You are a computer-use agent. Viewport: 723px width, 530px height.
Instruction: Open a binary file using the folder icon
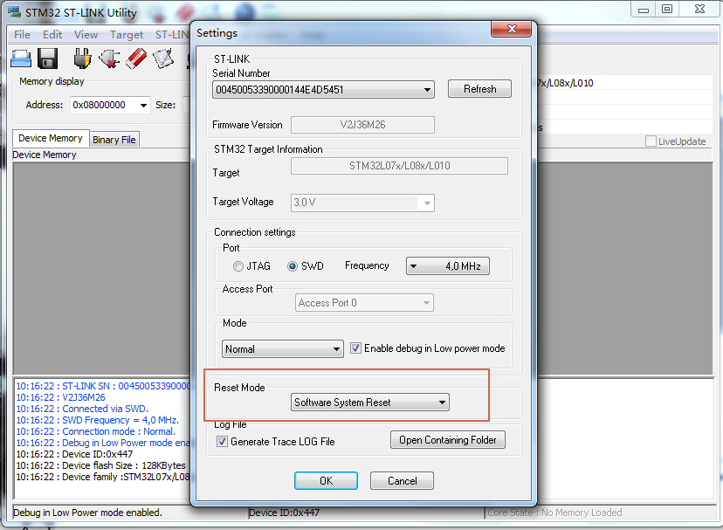pyautogui.click(x=21, y=58)
